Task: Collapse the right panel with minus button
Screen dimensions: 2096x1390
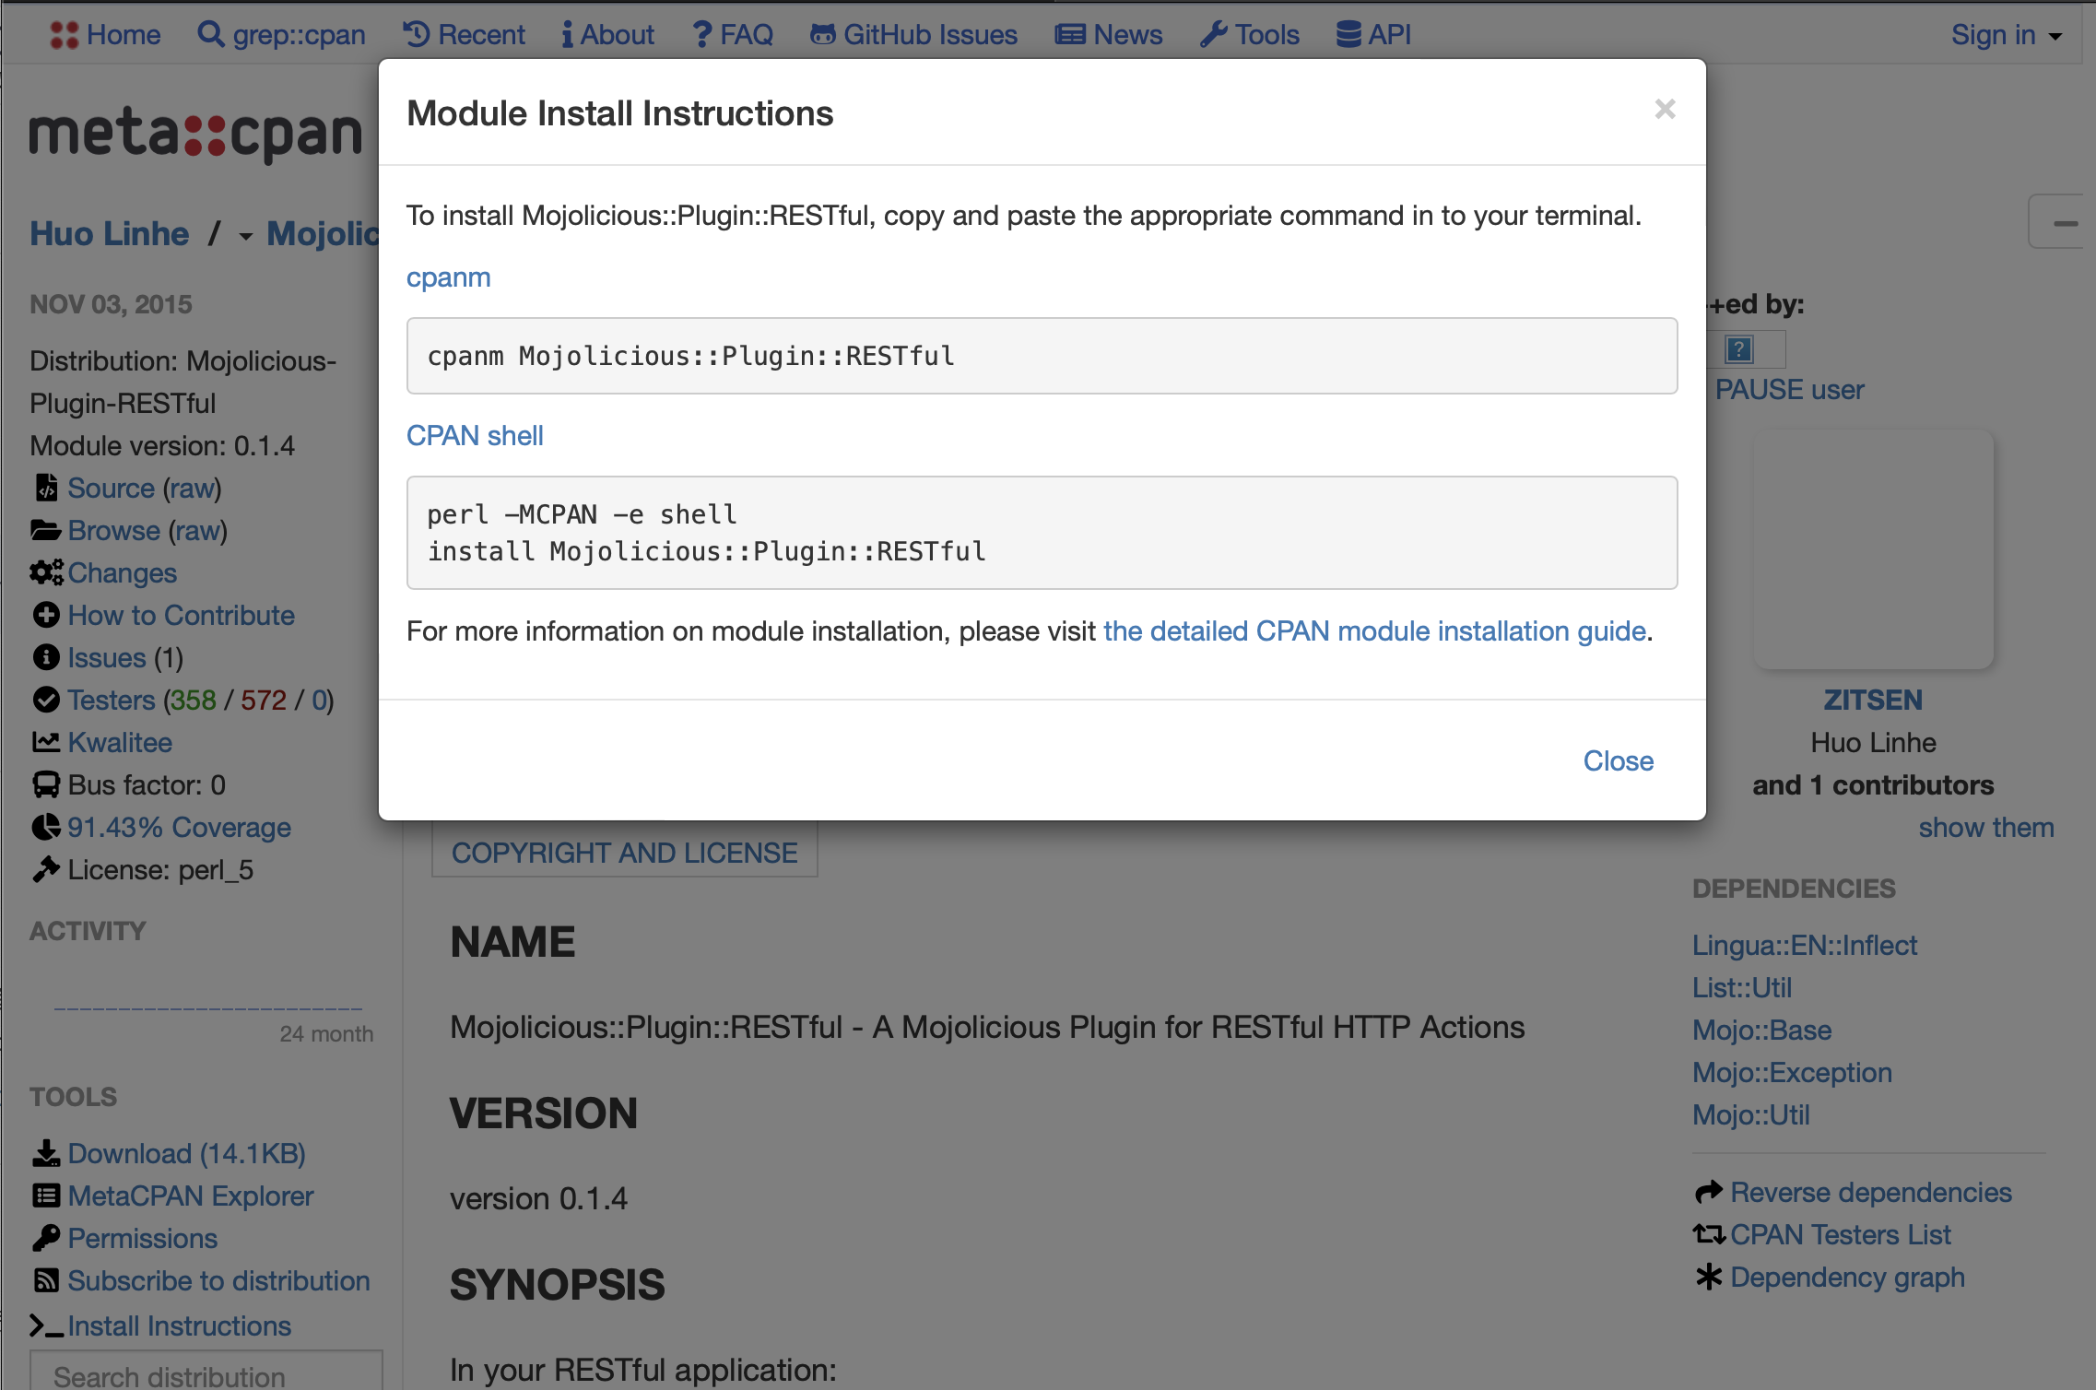Action: (x=2065, y=223)
